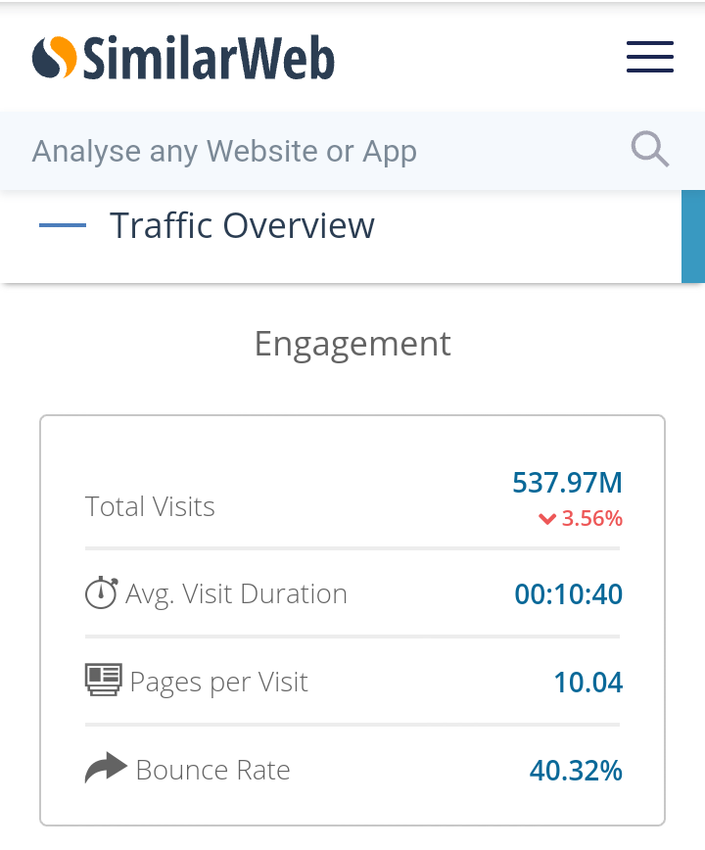Click the blue bar at right edge
Image resolution: width=705 pixels, height=850 pixels.
pyautogui.click(x=693, y=236)
